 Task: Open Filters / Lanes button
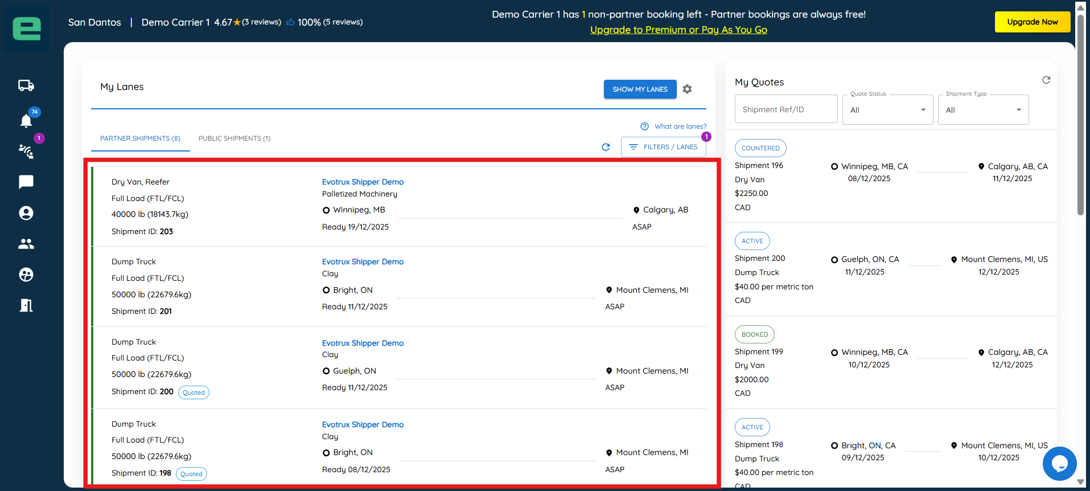pyautogui.click(x=664, y=147)
